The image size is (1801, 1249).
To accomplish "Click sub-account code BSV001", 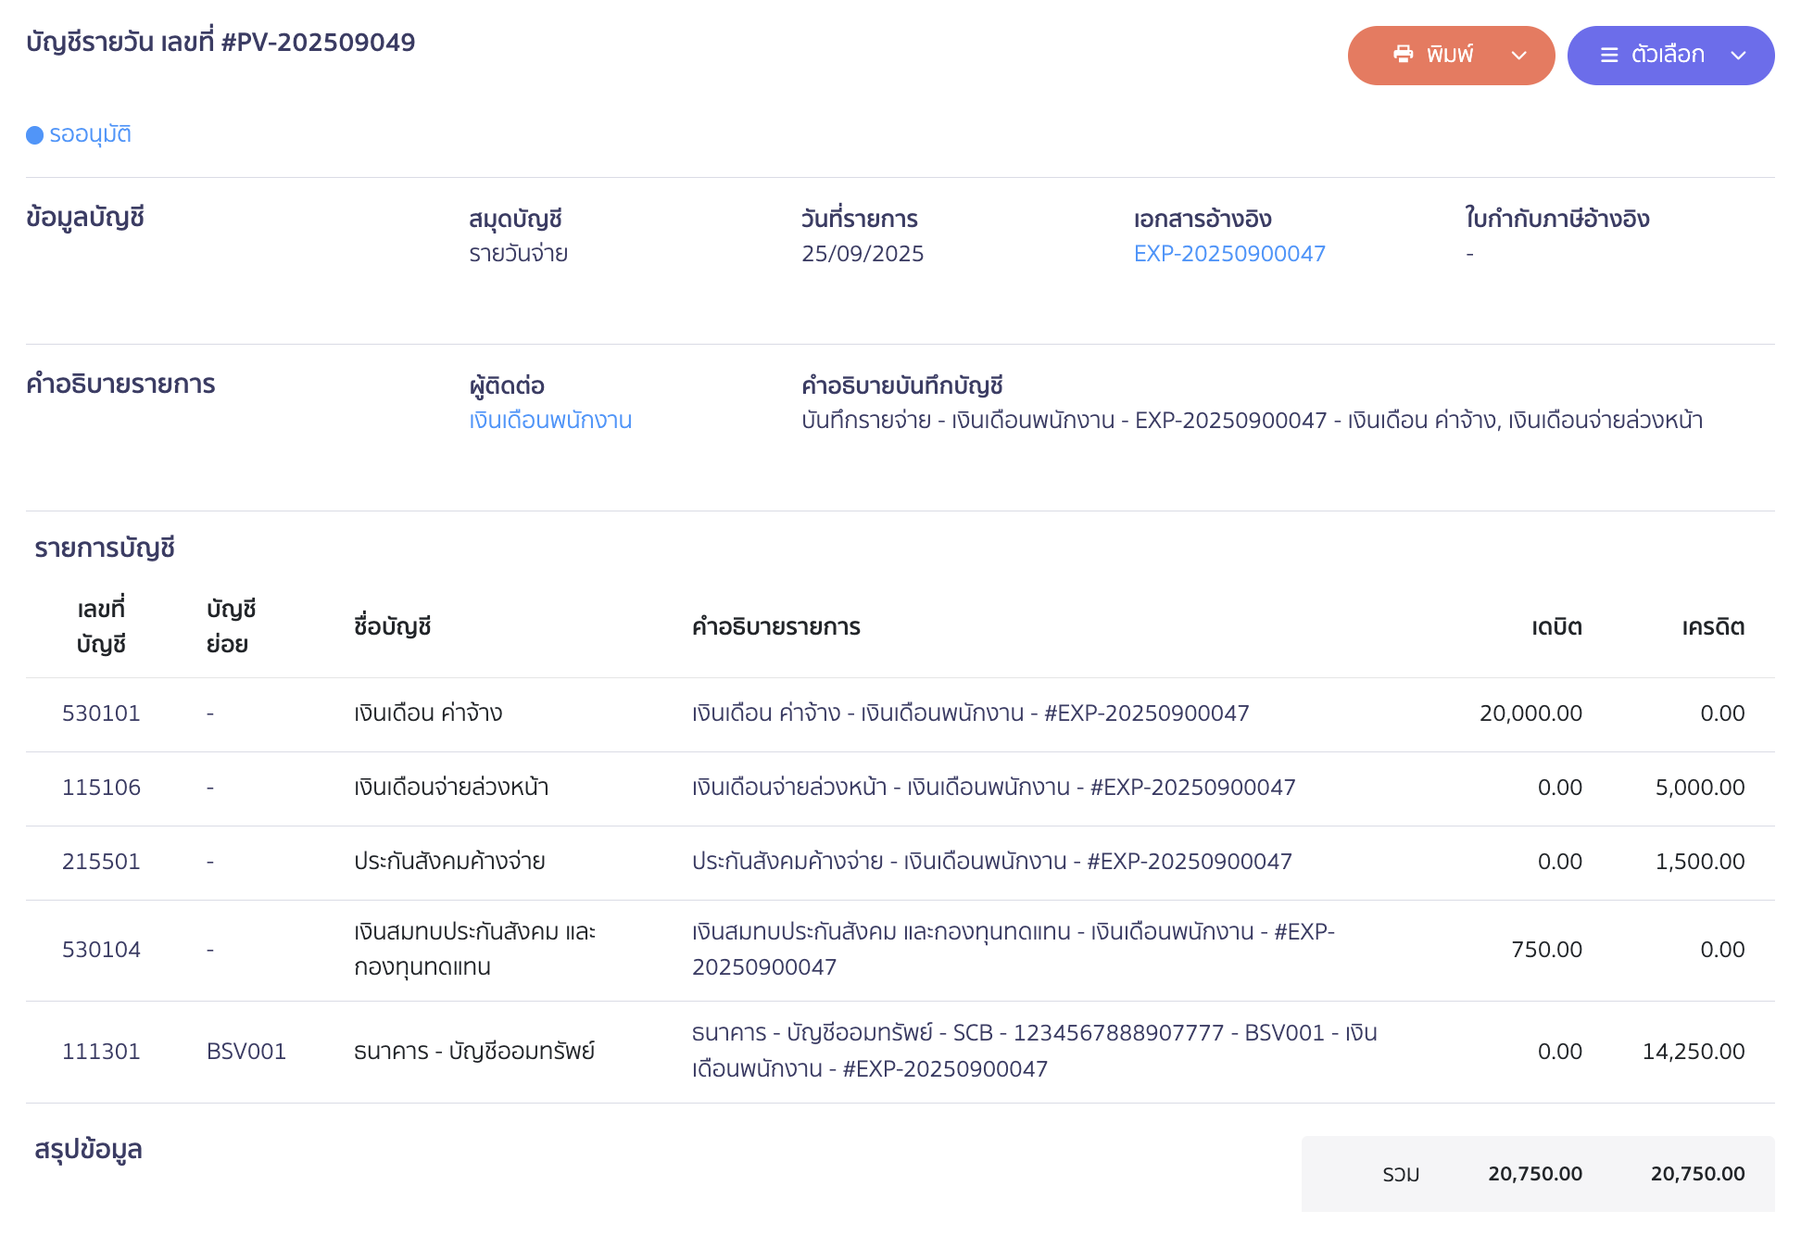I will tap(246, 1052).
